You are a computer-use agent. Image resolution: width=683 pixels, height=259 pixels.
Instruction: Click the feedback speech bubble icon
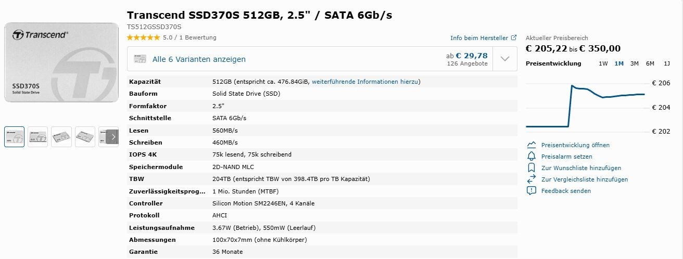coord(532,191)
